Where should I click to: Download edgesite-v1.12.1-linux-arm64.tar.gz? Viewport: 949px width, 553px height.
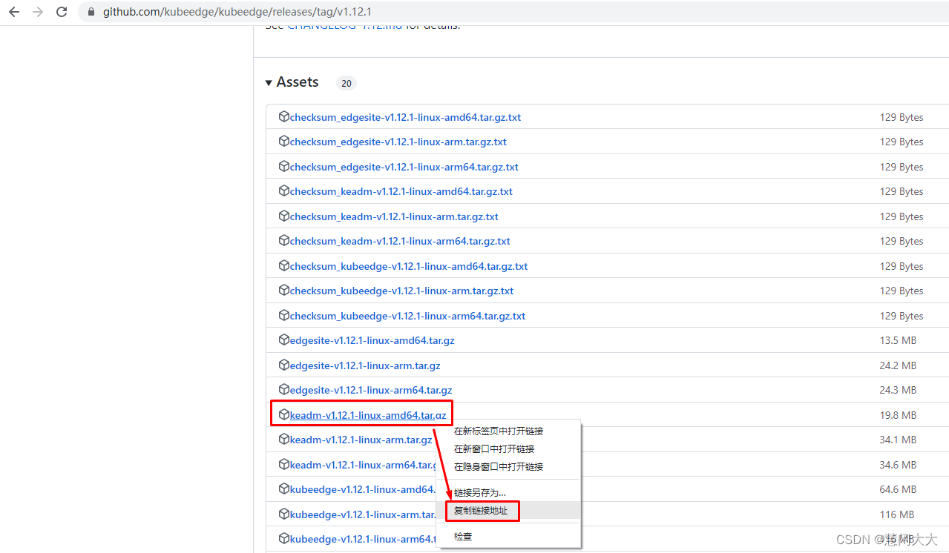371,389
